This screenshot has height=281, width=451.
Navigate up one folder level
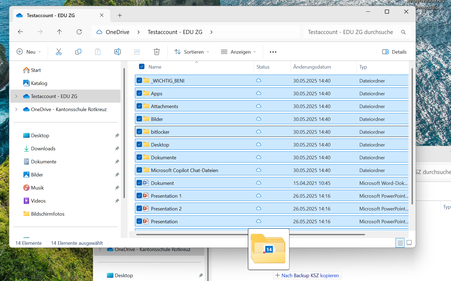59,32
